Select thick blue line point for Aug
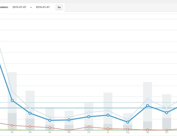The width and height of the screenshot is (177, 136). [128, 122]
